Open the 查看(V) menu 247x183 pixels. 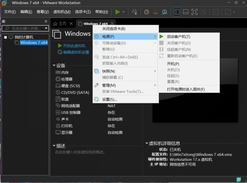point(43,12)
